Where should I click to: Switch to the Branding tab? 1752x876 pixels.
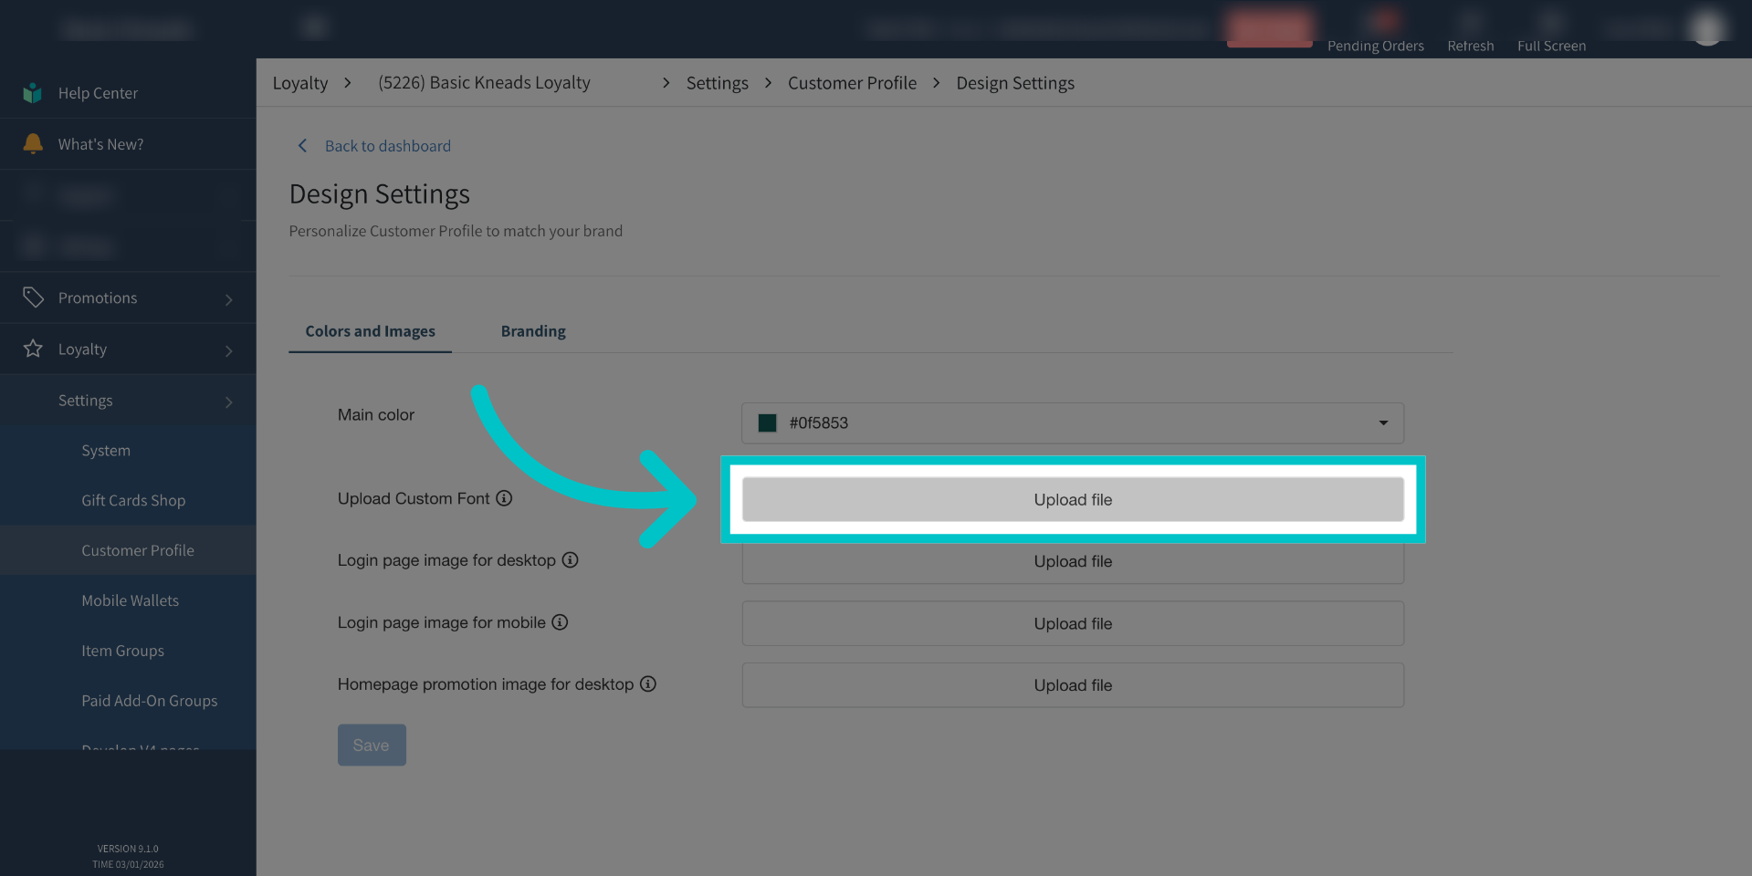(x=533, y=331)
